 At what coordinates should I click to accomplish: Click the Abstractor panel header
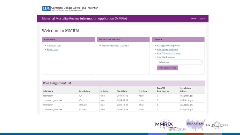(x=68, y=39)
